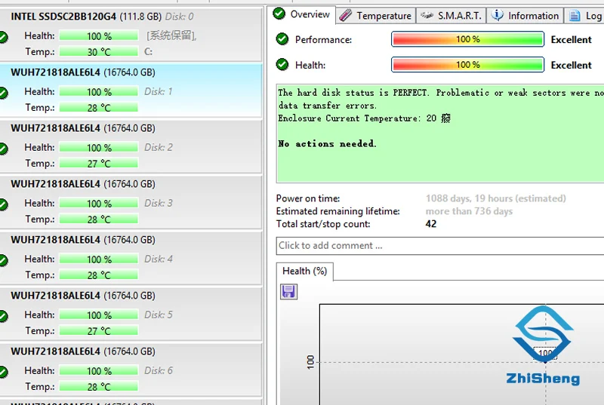Click the '1088 days, 19 hours (estimated)' value
This screenshot has width=604, height=405.
pos(496,198)
